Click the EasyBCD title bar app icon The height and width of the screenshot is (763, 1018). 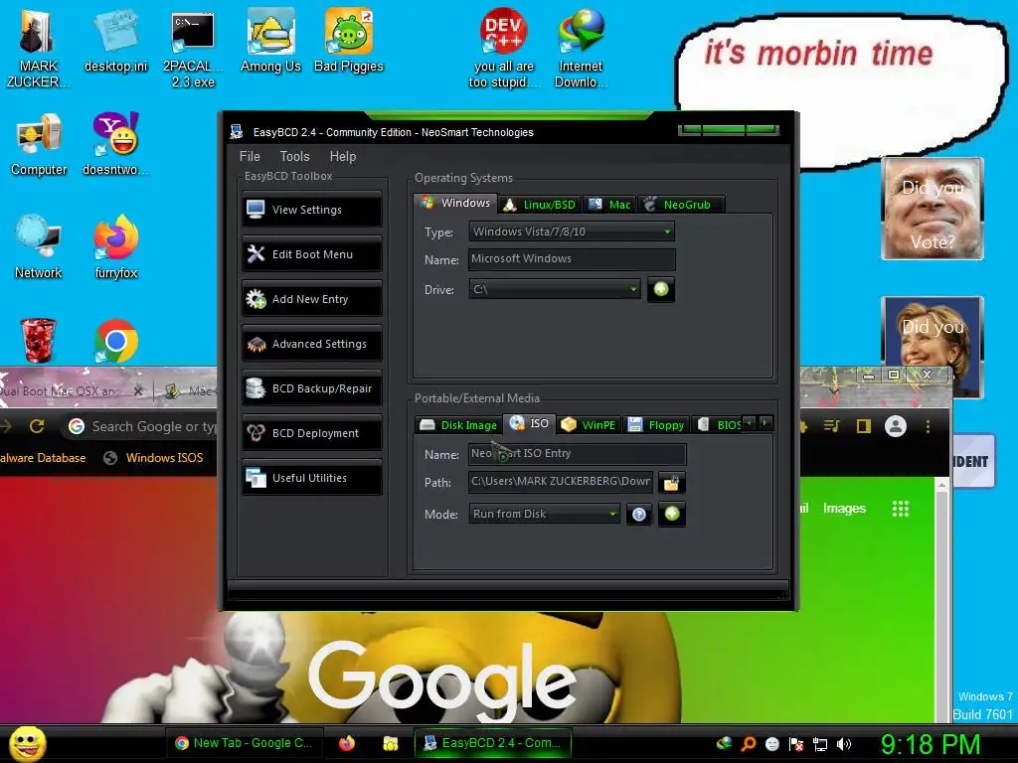237,132
